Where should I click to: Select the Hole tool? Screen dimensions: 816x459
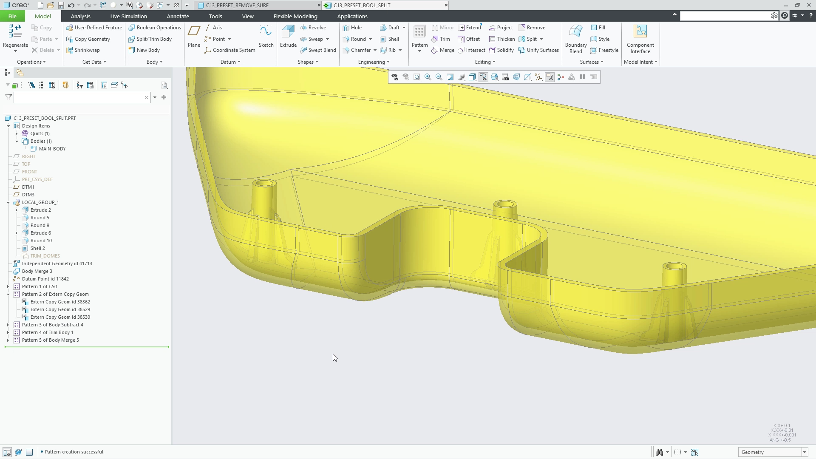[x=352, y=28]
